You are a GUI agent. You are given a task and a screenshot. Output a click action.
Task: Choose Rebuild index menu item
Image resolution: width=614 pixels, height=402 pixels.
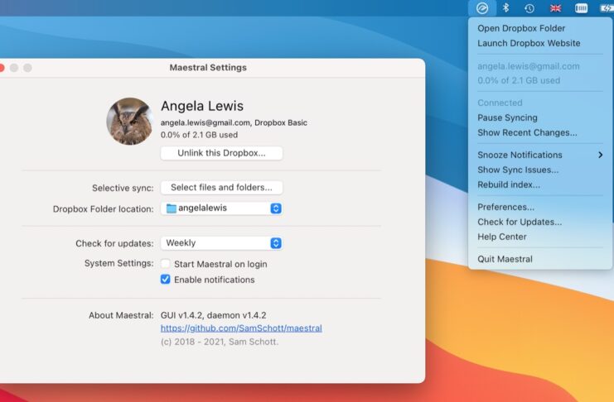[540, 184]
